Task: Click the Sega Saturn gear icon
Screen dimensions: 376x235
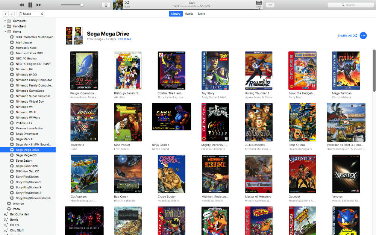Action: [x=12, y=161]
